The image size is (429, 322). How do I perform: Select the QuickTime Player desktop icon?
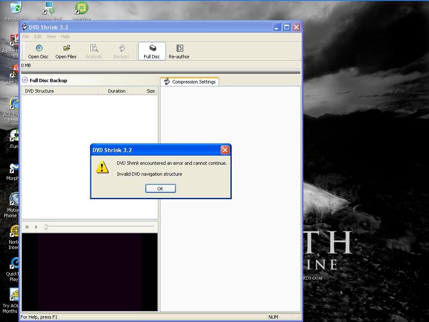coord(13,269)
